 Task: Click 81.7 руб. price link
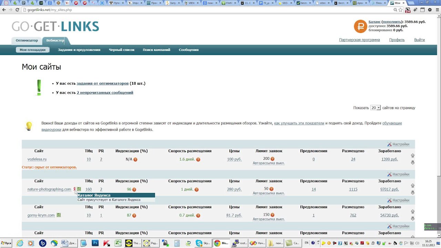[234, 215]
